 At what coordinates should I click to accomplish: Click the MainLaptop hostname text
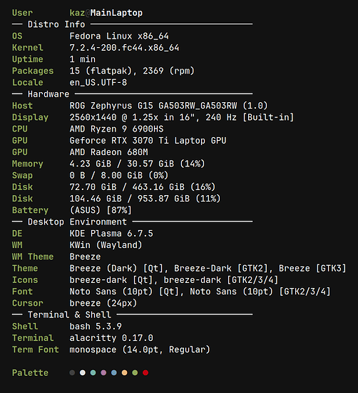click(x=116, y=13)
